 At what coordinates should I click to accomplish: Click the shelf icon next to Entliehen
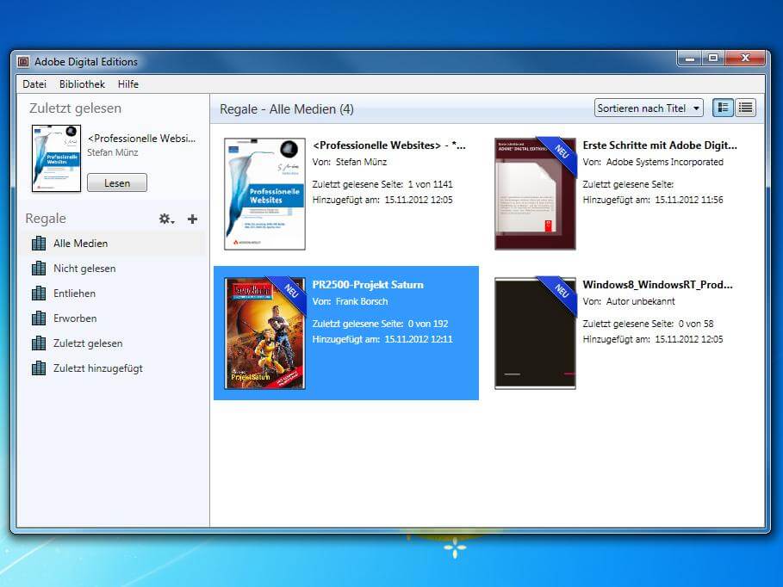[39, 293]
